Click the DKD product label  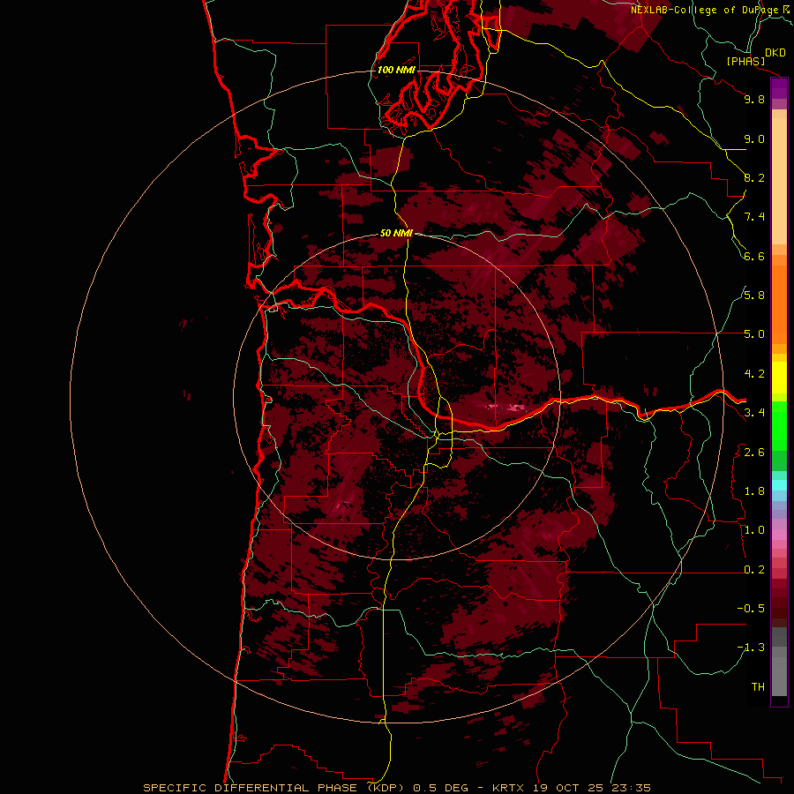pos(775,53)
